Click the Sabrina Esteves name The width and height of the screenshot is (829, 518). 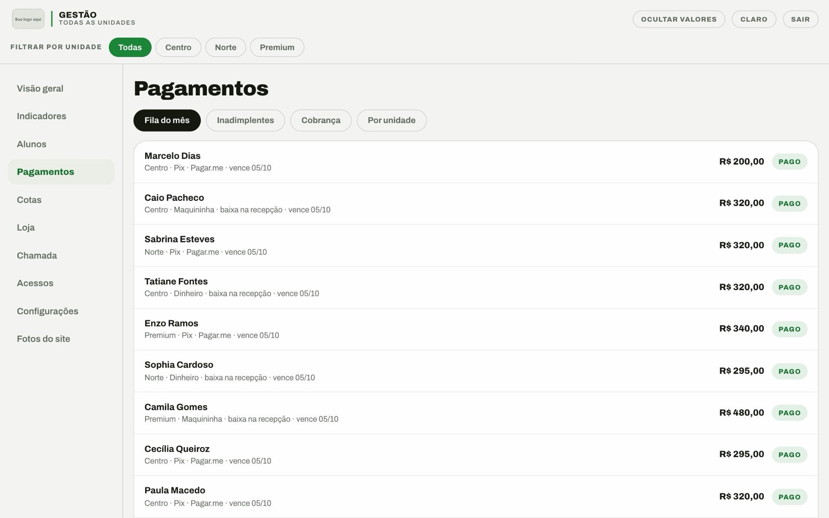tap(179, 239)
